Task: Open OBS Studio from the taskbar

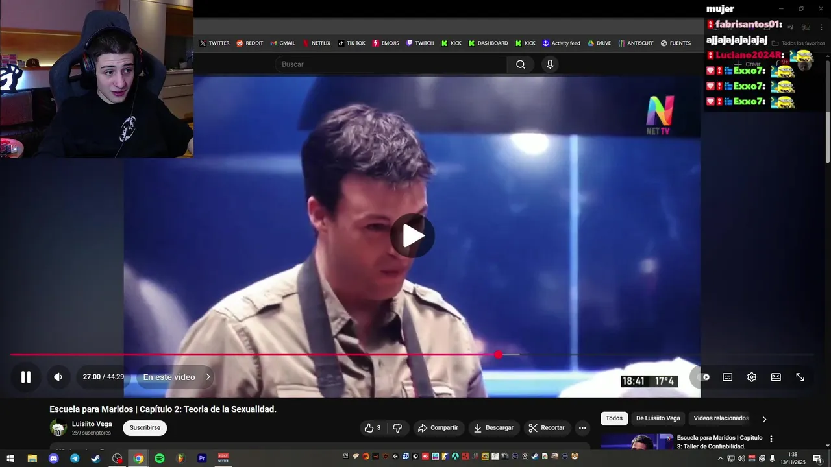Action: click(x=117, y=459)
